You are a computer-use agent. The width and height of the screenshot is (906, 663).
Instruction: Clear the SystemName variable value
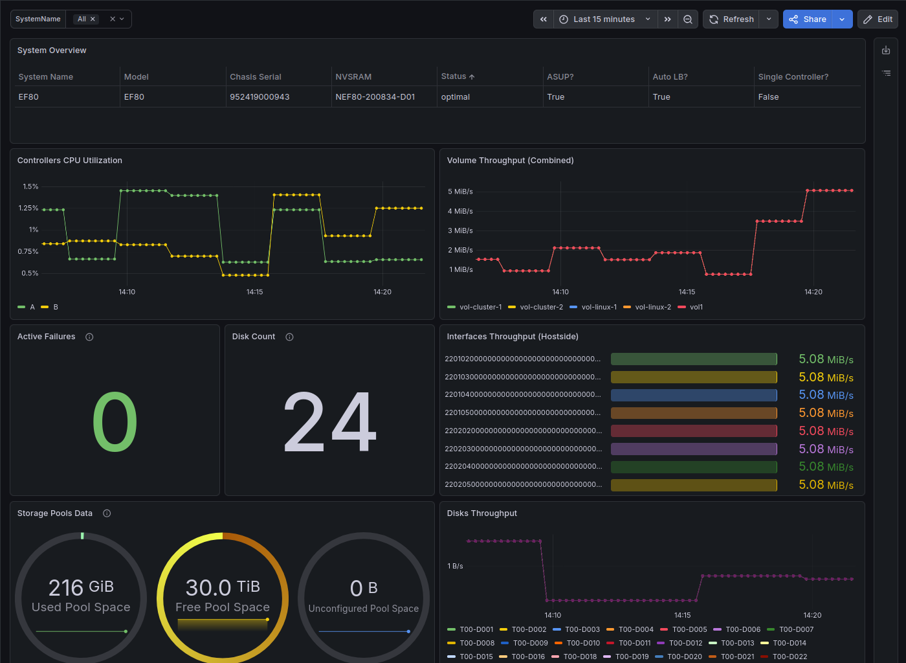coord(113,19)
